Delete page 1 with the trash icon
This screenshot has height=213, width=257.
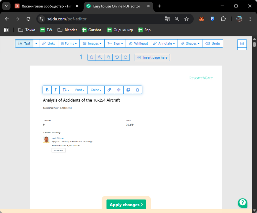[92, 57]
